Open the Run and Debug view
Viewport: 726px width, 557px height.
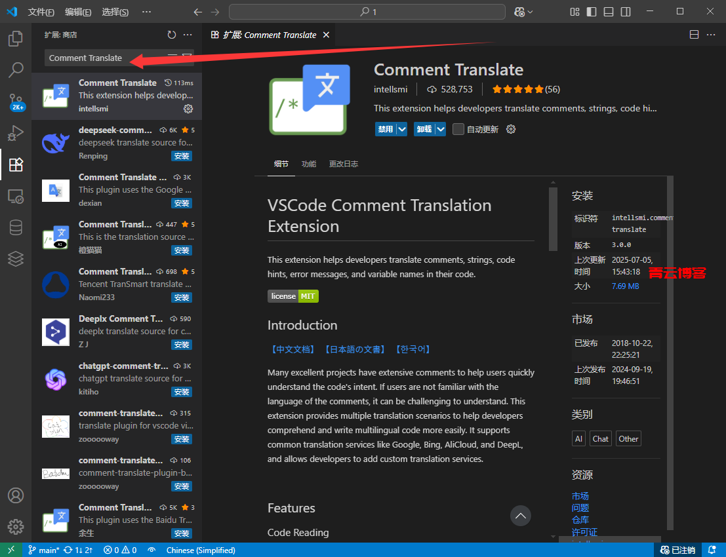pyautogui.click(x=16, y=133)
